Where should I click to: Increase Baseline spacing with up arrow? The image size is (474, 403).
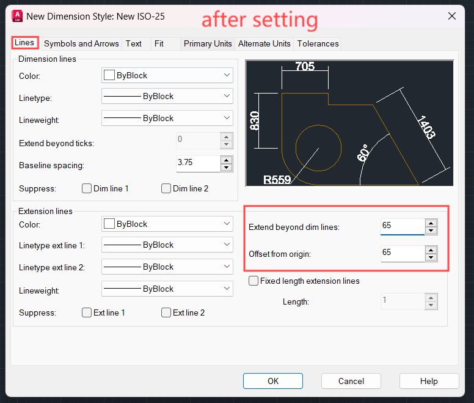[227, 160]
